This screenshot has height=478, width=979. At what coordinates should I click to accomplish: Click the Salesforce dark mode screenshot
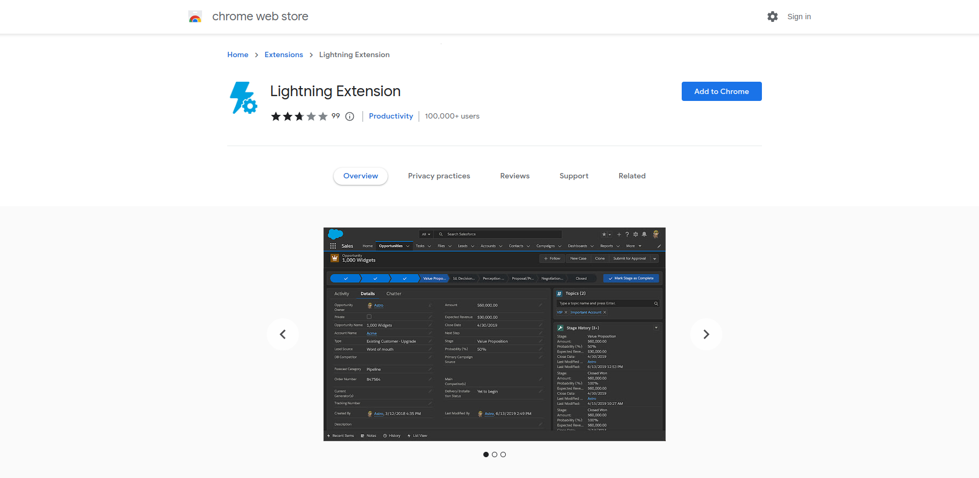tap(495, 334)
